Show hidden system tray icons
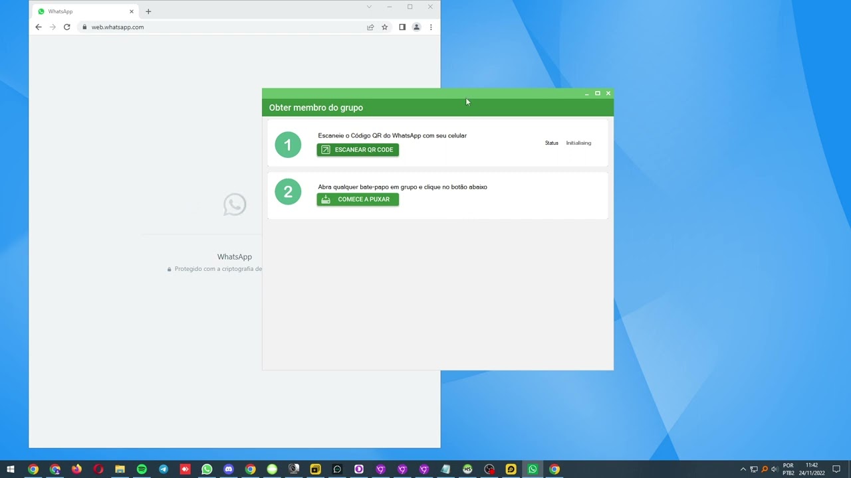This screenshot has height=478, width=851. tap(743, 469)
